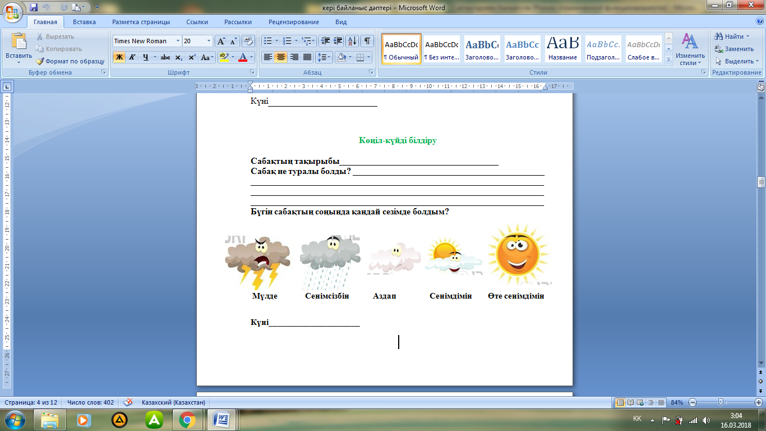Align the paragraph to the right

[x=294, y=57]
